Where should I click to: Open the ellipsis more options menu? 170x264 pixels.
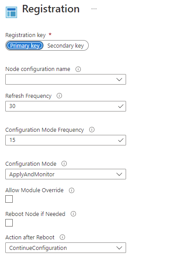tap(94, 9)
